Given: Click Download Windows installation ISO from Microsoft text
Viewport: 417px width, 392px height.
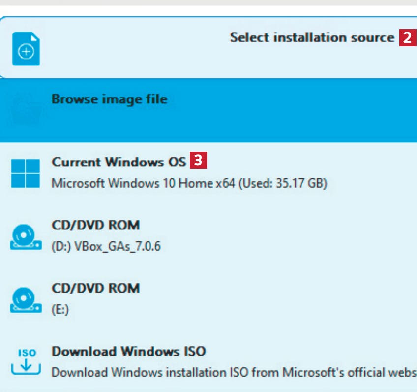Looking at the screenshot, I should [x=234, y=372].
